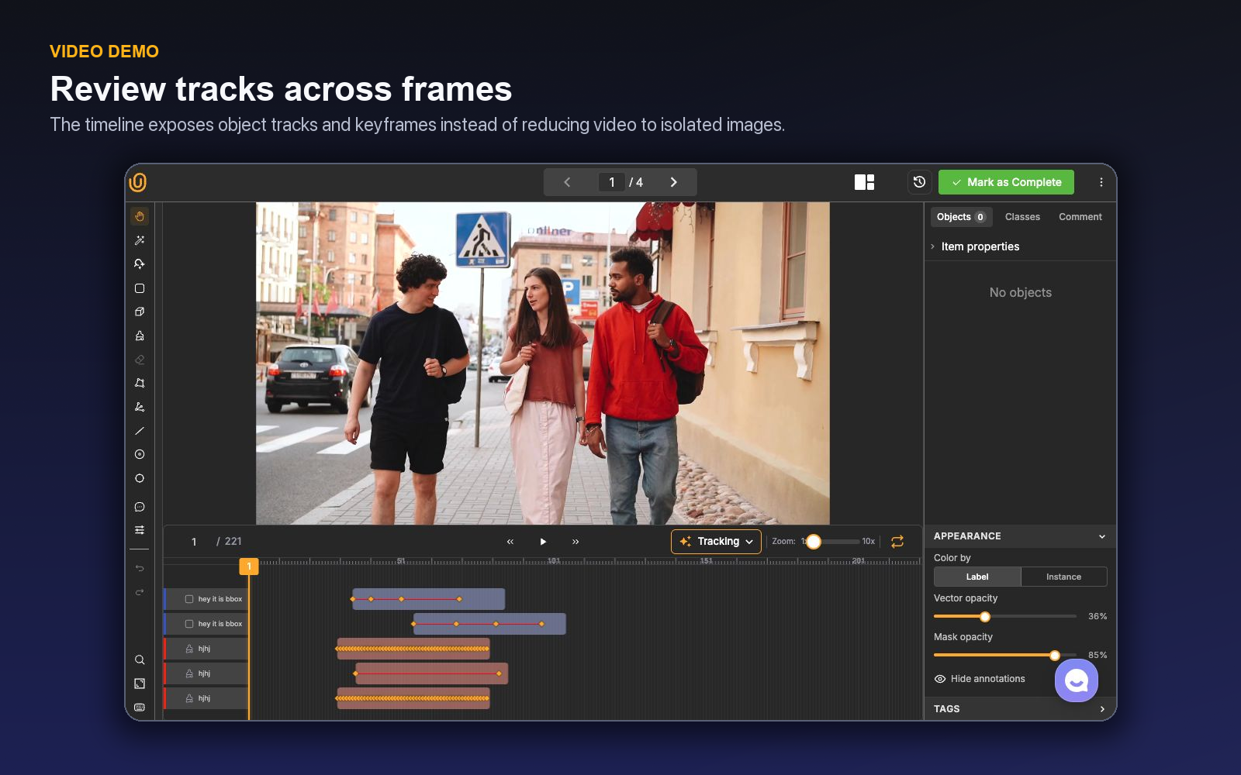Expand Item properties

click(x=980, y=246)
